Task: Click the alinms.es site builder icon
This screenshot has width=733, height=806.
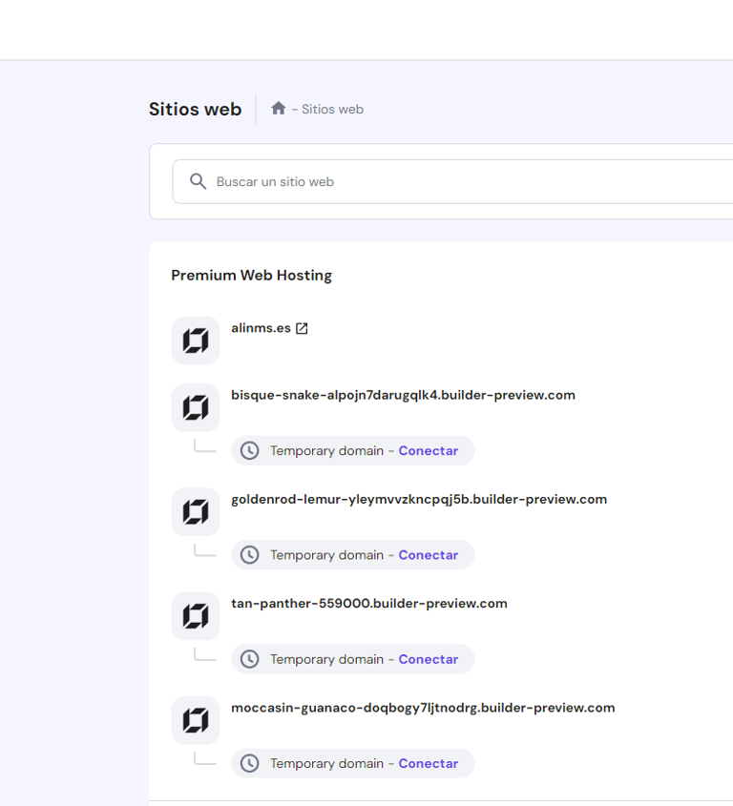Action: point(196,341)
